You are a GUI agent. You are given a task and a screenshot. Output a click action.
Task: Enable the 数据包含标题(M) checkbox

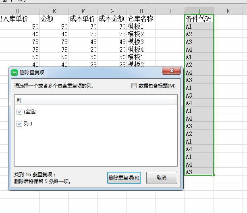134,86
